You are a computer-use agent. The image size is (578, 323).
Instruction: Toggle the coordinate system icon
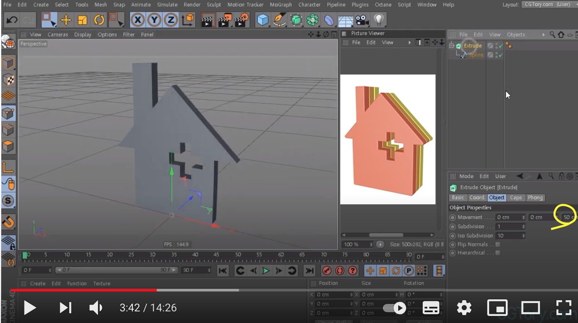(189, 20)
